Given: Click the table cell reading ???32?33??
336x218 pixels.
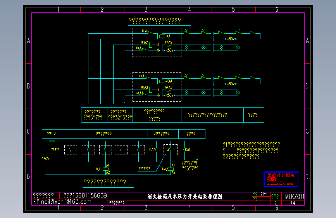Looking at the screenshot, I should [120, 118].
